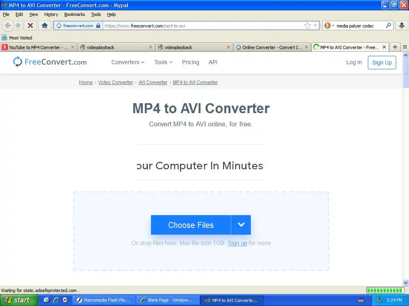Click the FreeConvert.com logo

tap(50, 62)
